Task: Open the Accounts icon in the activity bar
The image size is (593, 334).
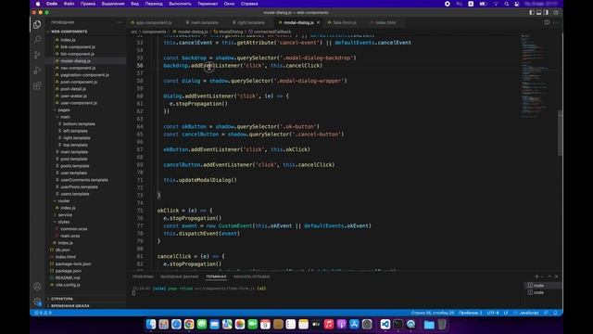Action: [x=37, y=287]
